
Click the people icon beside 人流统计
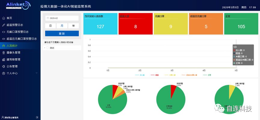click(x=4, y=46)
